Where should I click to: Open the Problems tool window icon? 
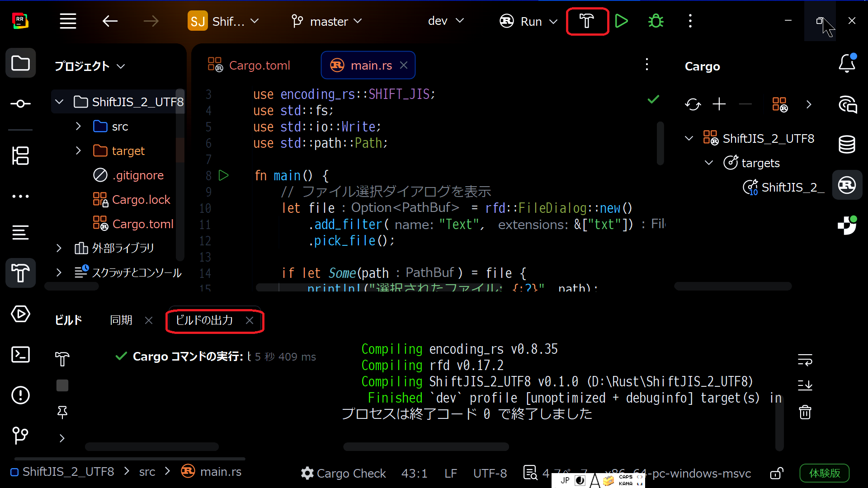[x=20, y=395]
